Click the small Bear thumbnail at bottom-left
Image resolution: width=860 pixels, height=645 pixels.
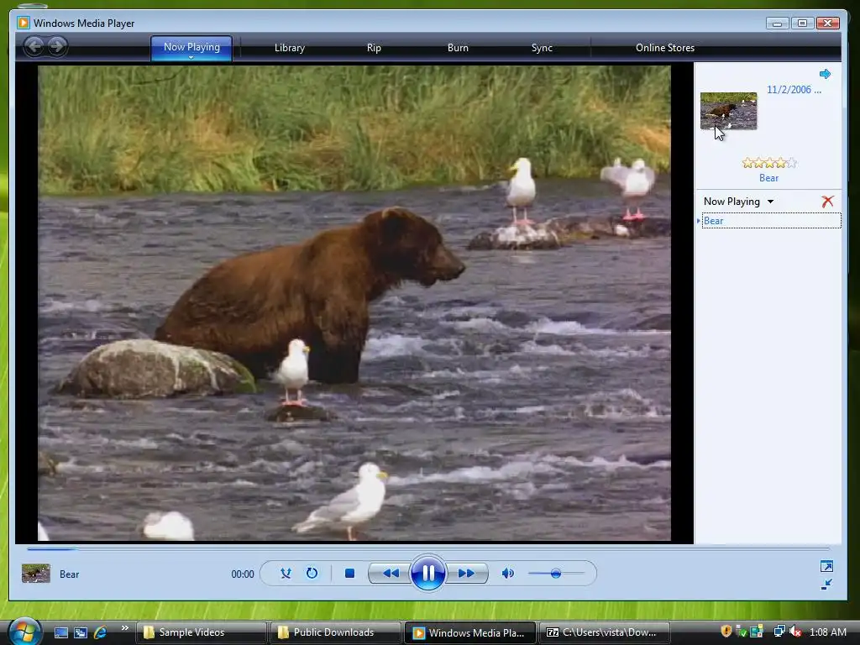coord(35,573)
